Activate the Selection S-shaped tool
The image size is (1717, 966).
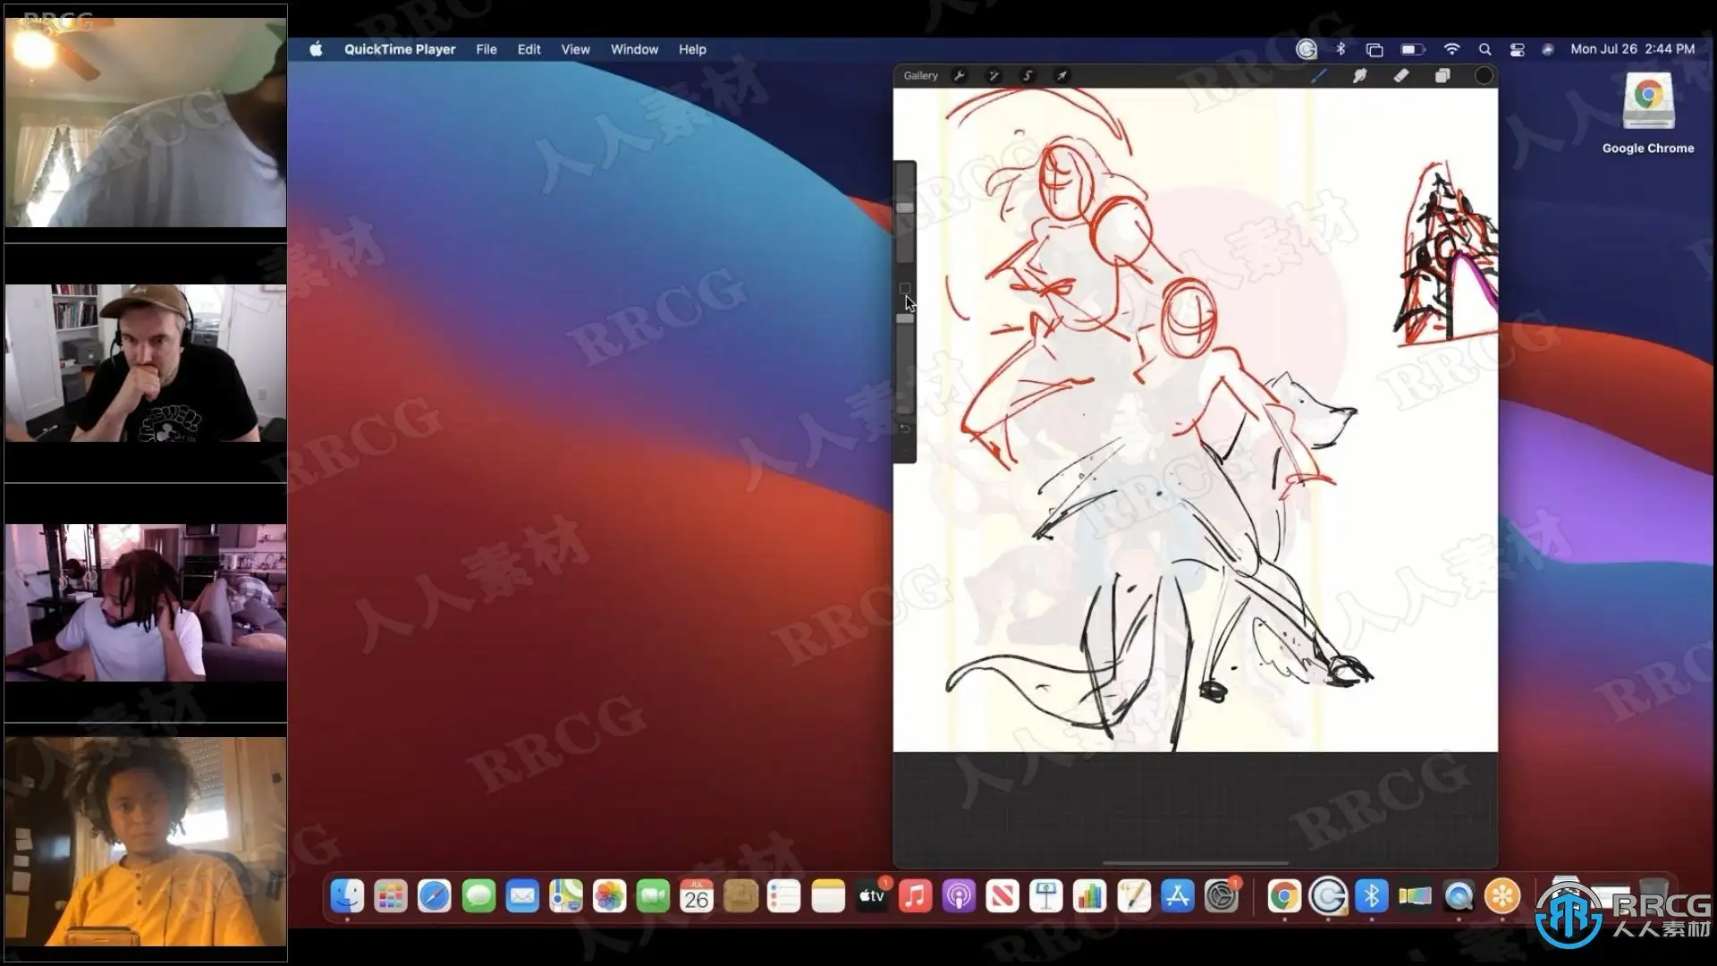click(1028, 76)
